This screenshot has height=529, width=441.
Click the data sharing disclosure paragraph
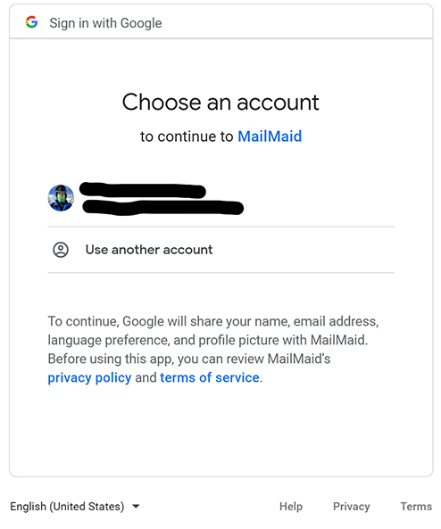click(213, 349)
